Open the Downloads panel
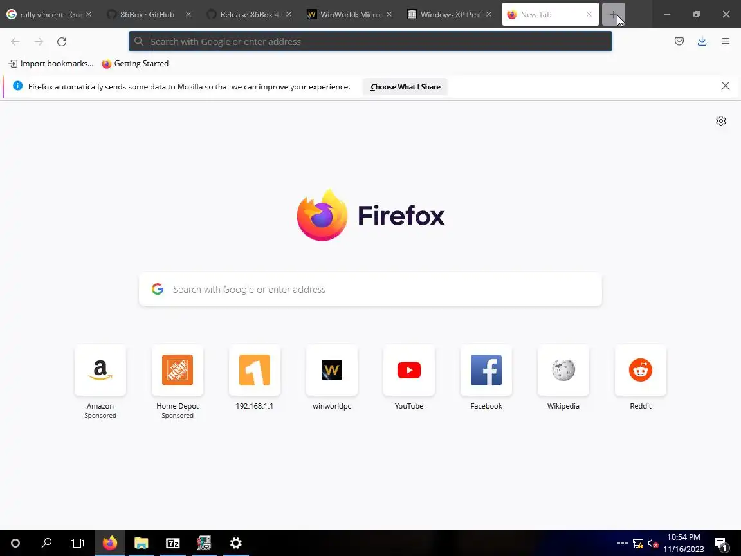This screenshot has height=556, width=741. (x=702, y=42)
